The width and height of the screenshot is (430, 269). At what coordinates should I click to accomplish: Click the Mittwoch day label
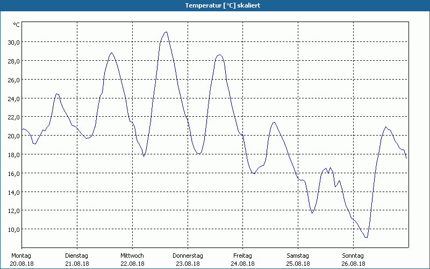[x=132, y=256]
